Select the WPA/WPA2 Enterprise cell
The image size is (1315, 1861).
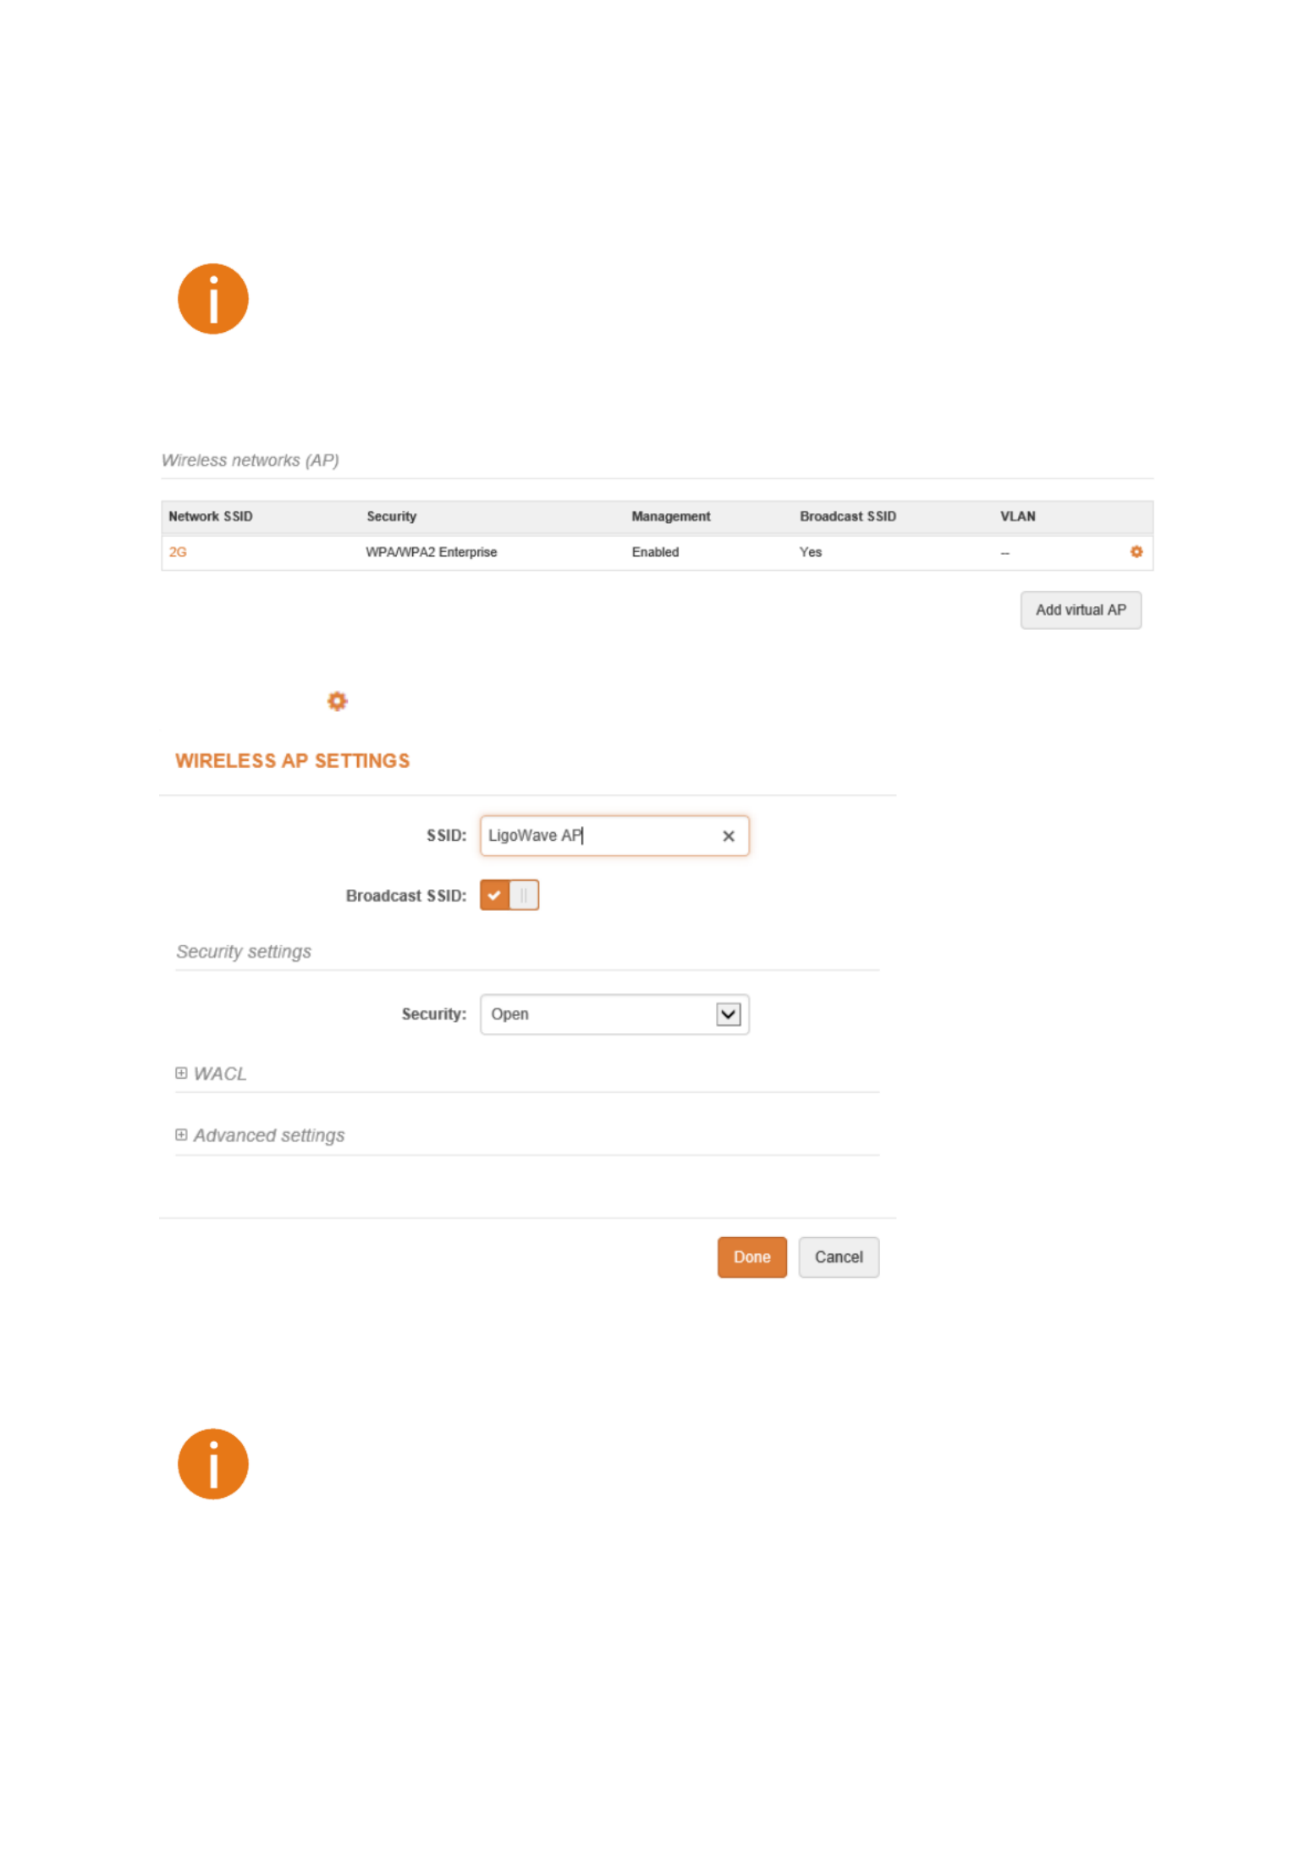tap(431, 552)
